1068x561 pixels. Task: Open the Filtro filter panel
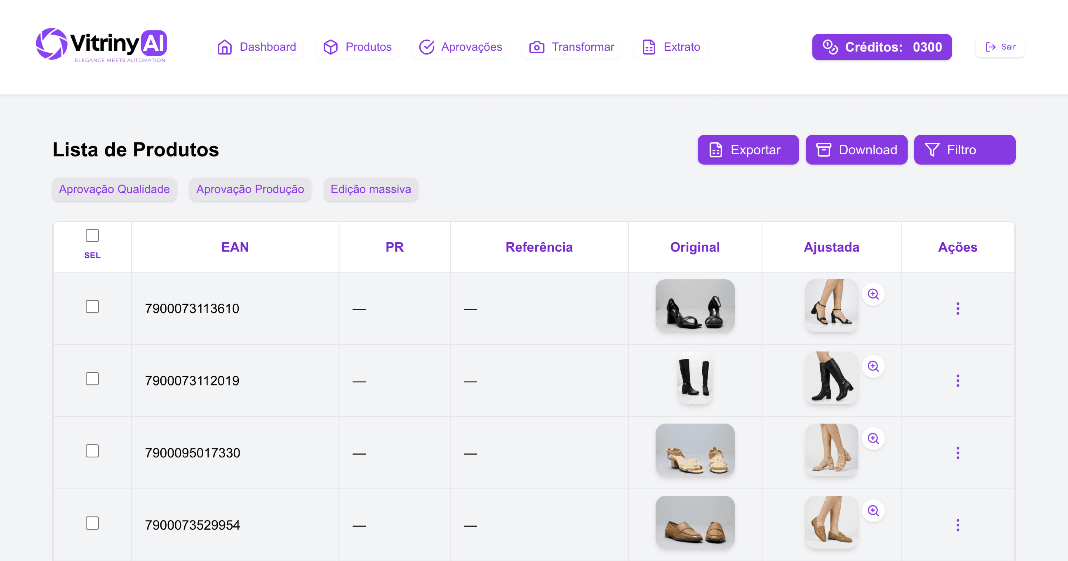pyautogui.click(x=964, y=150)
